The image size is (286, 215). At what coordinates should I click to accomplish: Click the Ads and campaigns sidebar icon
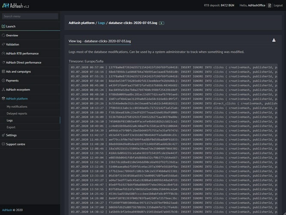pyautogui.click(x=3, y=71)
